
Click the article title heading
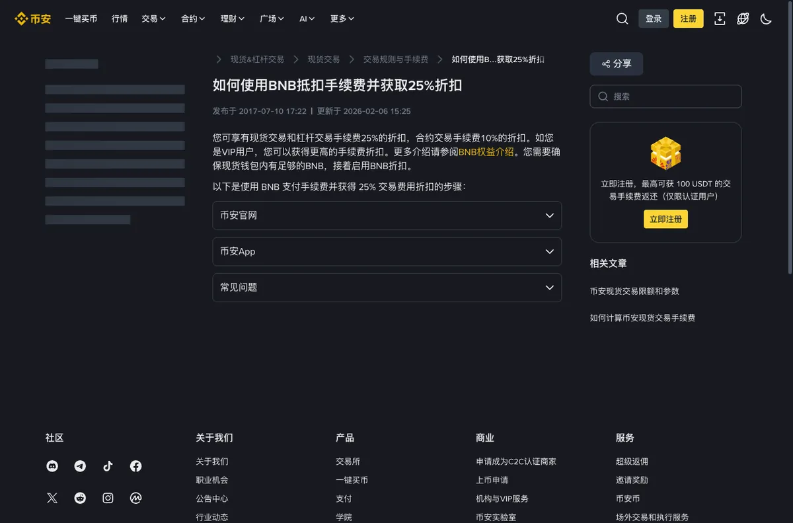(337, 85)
